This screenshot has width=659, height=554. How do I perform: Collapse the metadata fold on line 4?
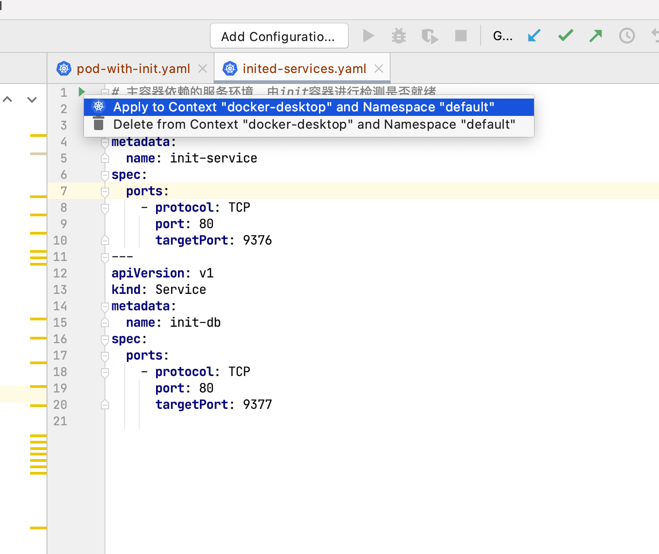click(x=105, y=142)
